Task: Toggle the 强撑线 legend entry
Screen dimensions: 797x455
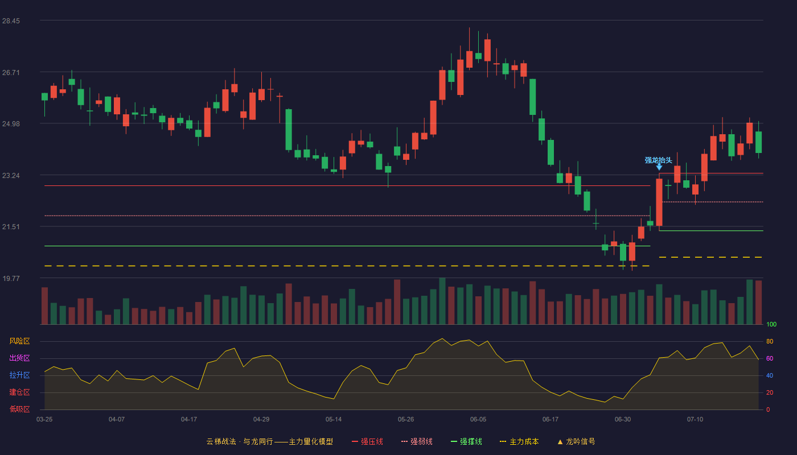Action: (466, 441)
